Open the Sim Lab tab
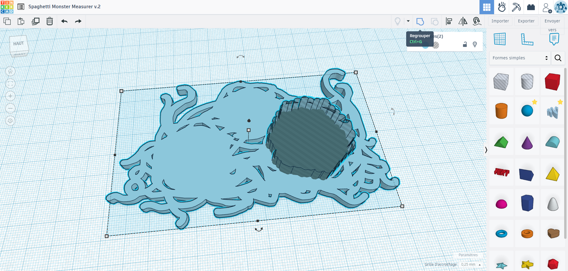Viewport: 568px width, 271px height. [x=501, y=7]
